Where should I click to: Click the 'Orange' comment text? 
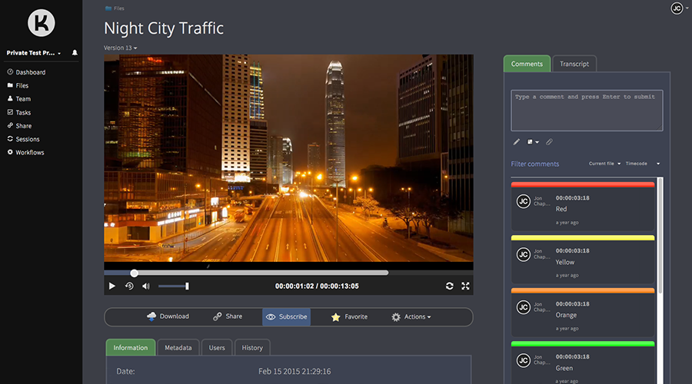(566, 315)
